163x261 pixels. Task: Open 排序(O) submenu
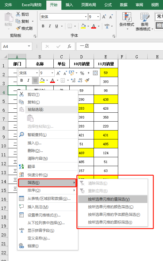pos(47,190)
